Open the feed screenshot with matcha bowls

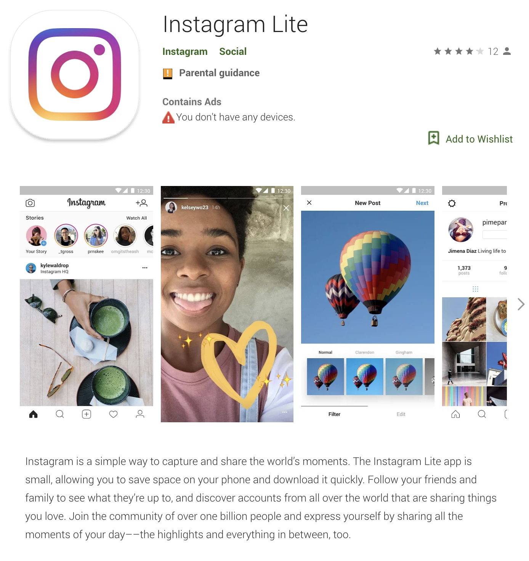click(x=87, y=304)
